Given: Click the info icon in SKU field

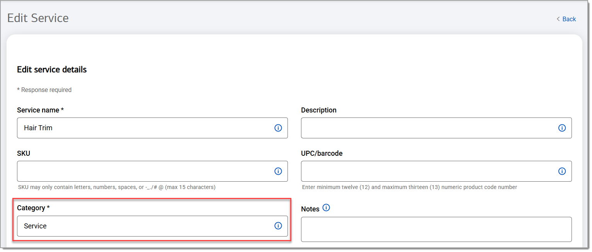Looking at the screenshot, I should tap(278, 171).
